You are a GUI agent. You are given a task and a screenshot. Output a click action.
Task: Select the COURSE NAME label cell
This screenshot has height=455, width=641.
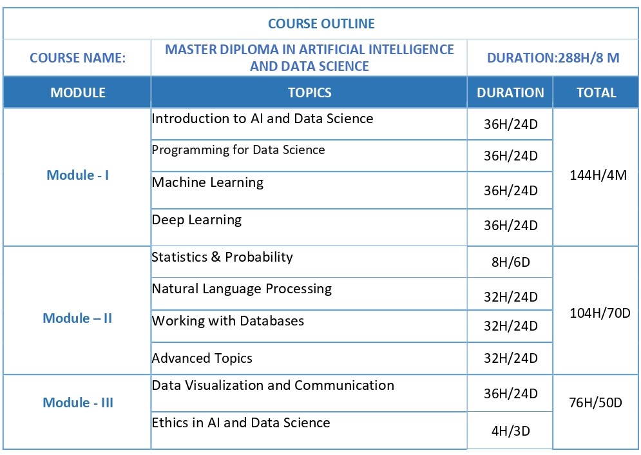[x=77, y=58]
